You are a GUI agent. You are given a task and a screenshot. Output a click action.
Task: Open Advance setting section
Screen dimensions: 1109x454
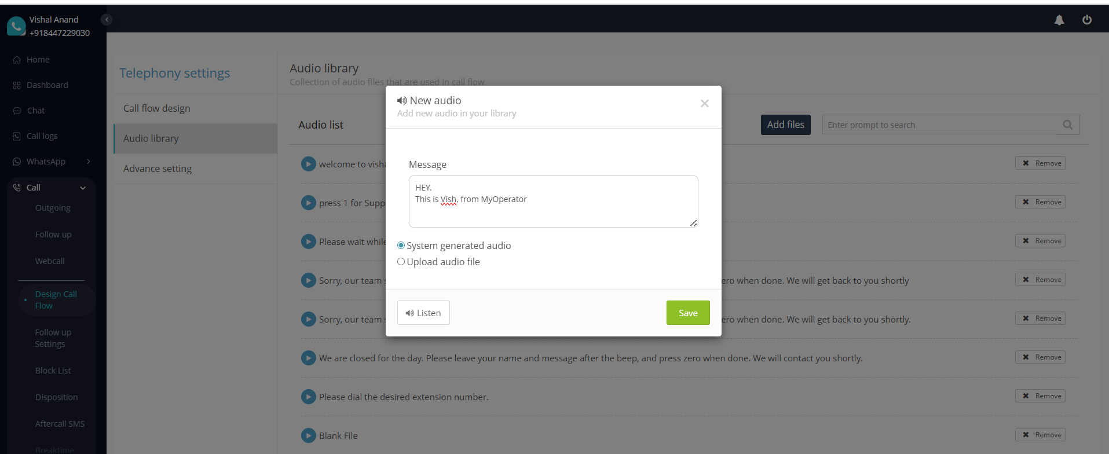(158, 169)
